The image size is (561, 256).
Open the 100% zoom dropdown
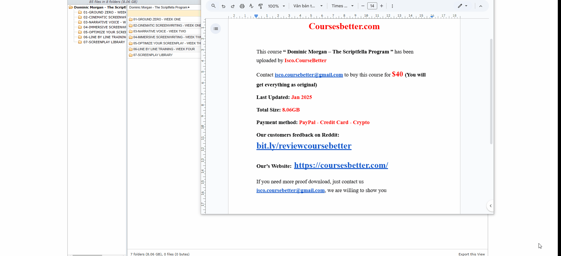276,6
